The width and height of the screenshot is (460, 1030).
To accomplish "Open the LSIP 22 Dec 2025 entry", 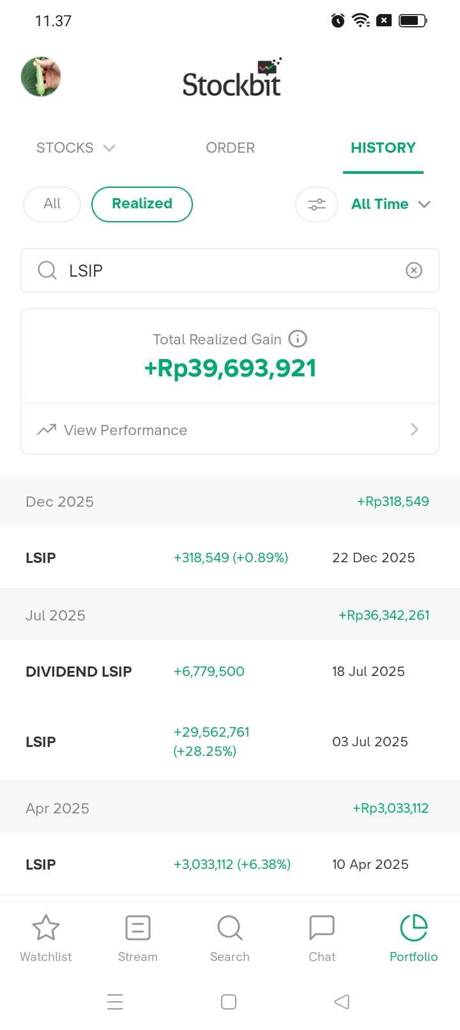I will click(x=230, y=558).
